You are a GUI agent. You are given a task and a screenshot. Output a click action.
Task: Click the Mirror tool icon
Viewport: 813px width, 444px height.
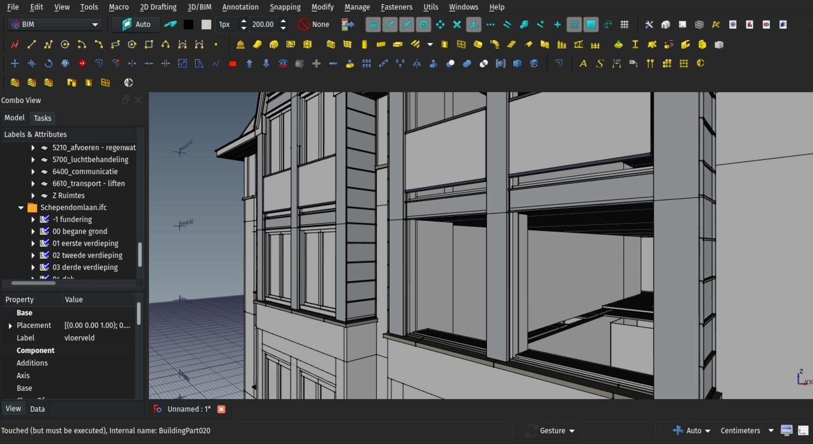[417, 64]
